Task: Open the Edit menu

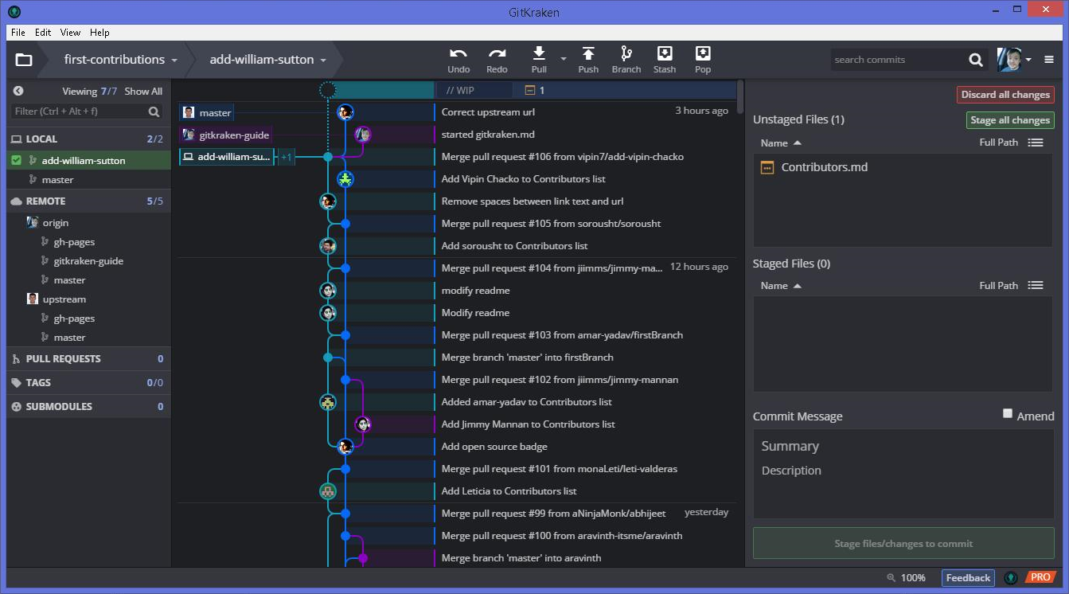Action: pos(43,33)
